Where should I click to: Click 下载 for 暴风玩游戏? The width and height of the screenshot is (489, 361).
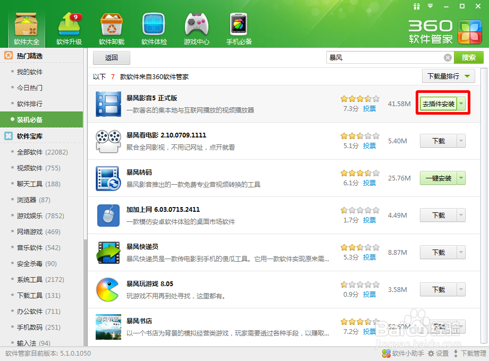[439, 290]
